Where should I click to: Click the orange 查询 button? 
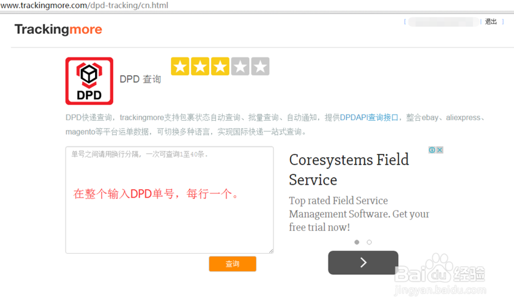233,264
